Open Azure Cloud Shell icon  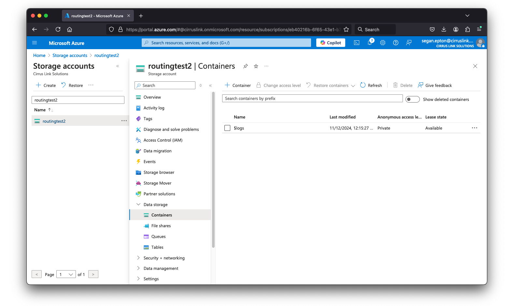pos(357,43)
